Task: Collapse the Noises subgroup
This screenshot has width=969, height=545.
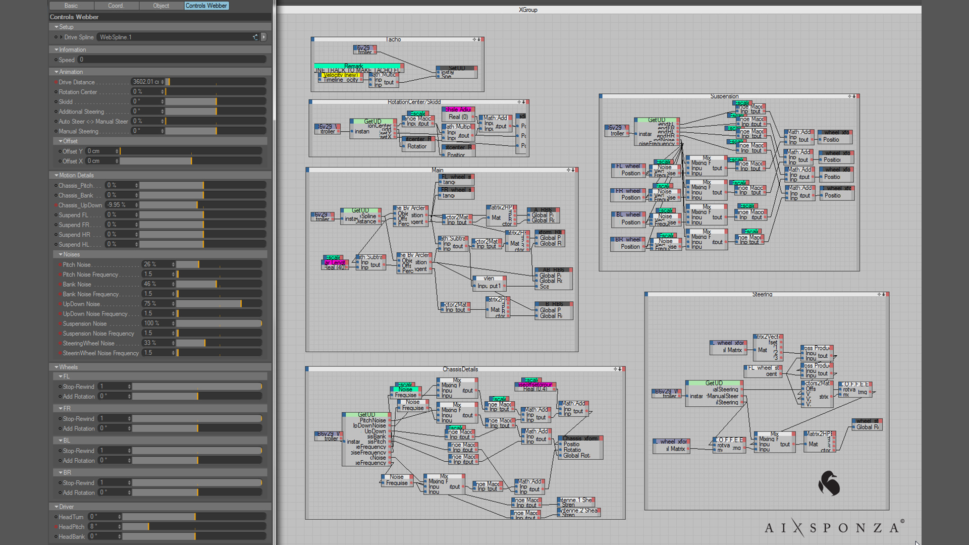Action: click(61, 255)
